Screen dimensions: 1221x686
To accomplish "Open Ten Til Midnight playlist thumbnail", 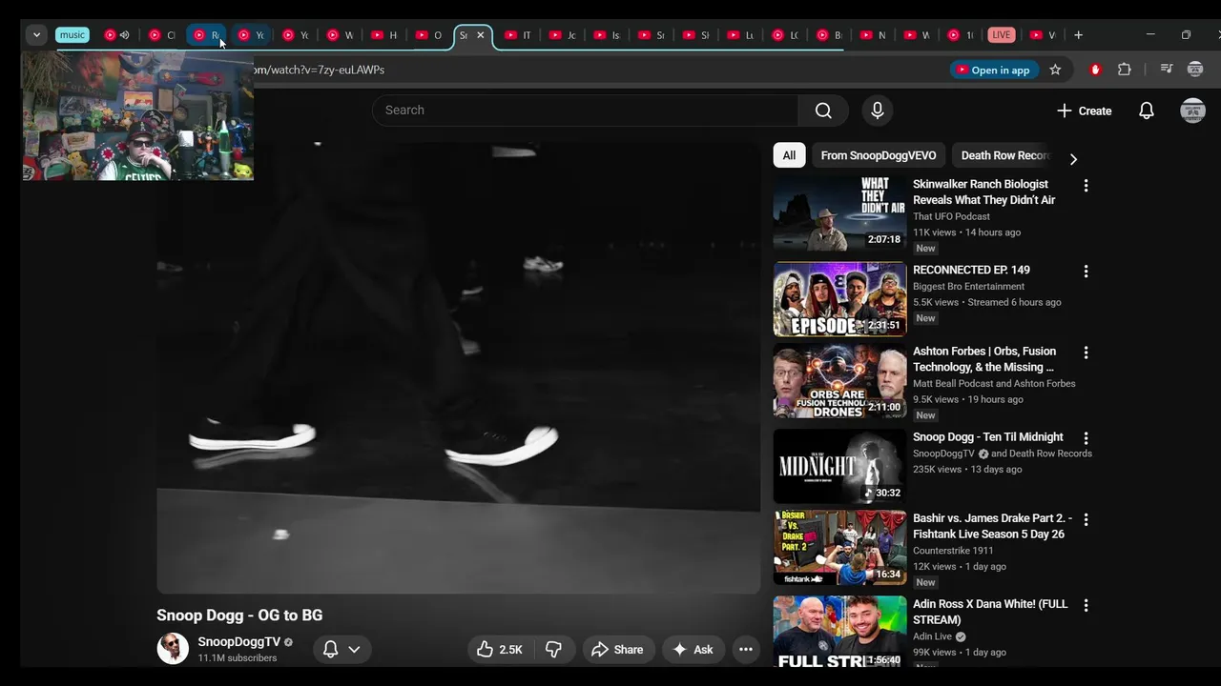I will click(839, 466).
